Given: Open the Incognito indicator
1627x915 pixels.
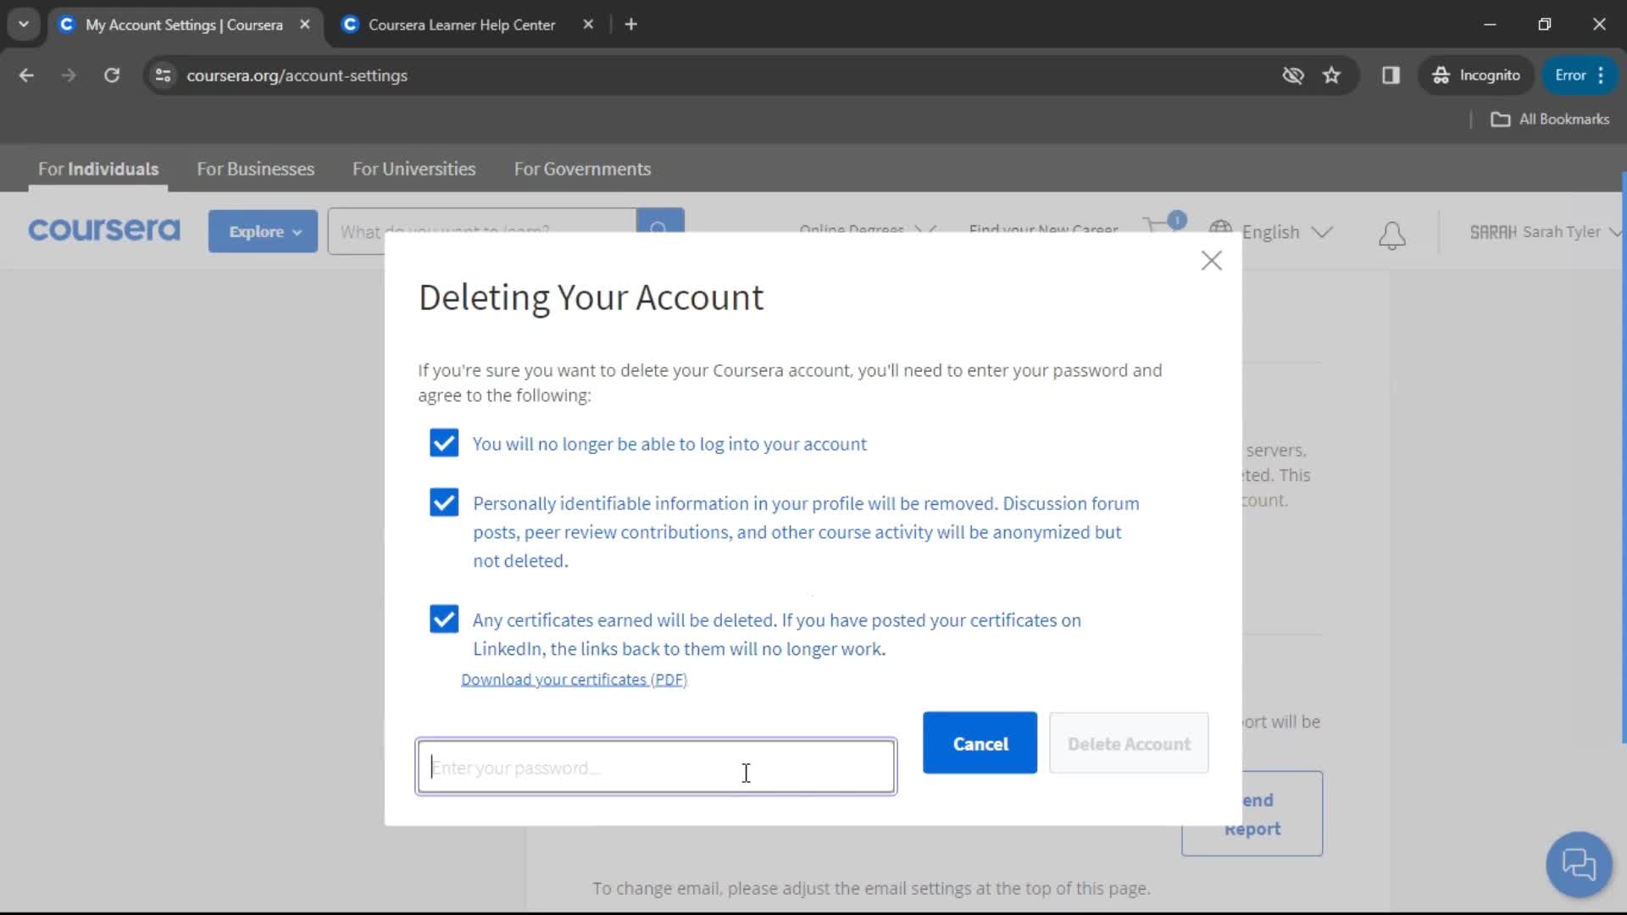Looking at the screenshot, I should coord(1476,75).
